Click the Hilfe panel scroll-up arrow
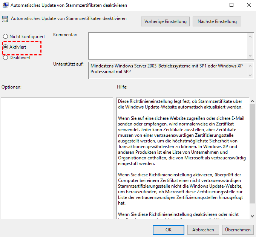The image size is (256, 237). [x=252, y=101]
